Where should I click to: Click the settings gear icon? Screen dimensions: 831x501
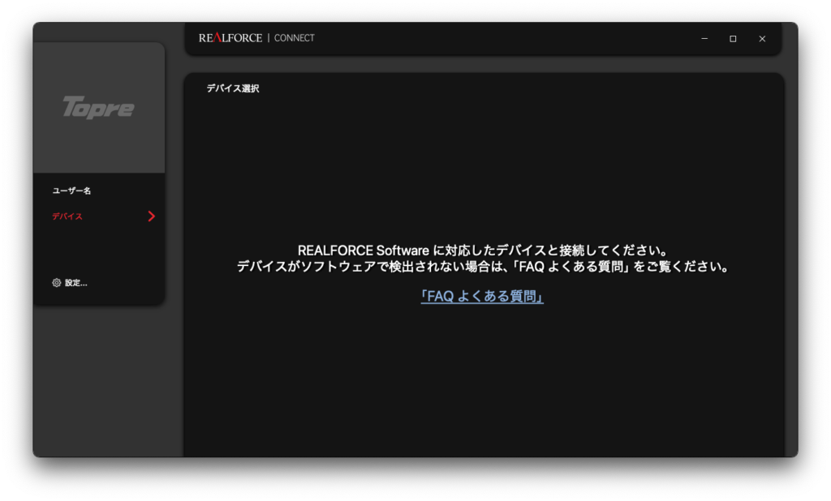[57, 283]
